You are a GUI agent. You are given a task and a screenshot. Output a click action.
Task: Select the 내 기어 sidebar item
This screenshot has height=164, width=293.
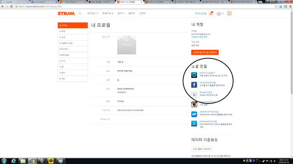pos(73,61)
